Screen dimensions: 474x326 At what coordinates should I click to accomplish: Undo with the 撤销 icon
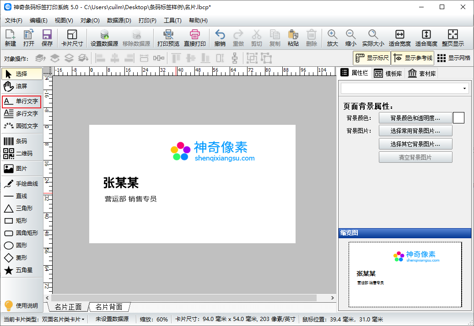point(220,38)
